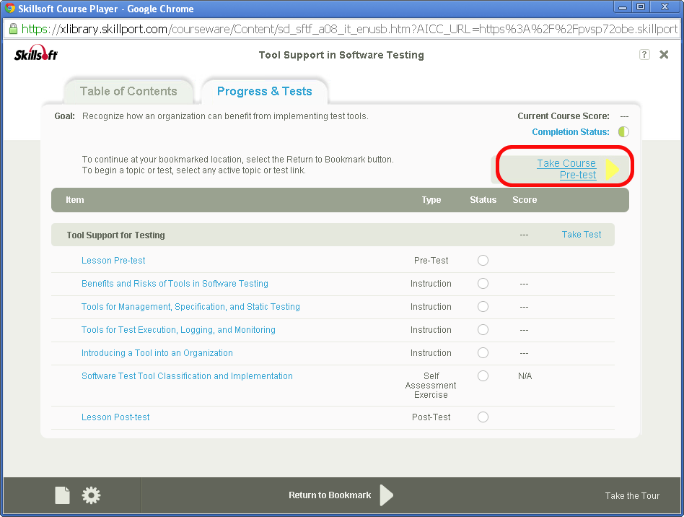Switch to the Table of Contents tab
Screen dimensions: 684x517
point(128,92)
